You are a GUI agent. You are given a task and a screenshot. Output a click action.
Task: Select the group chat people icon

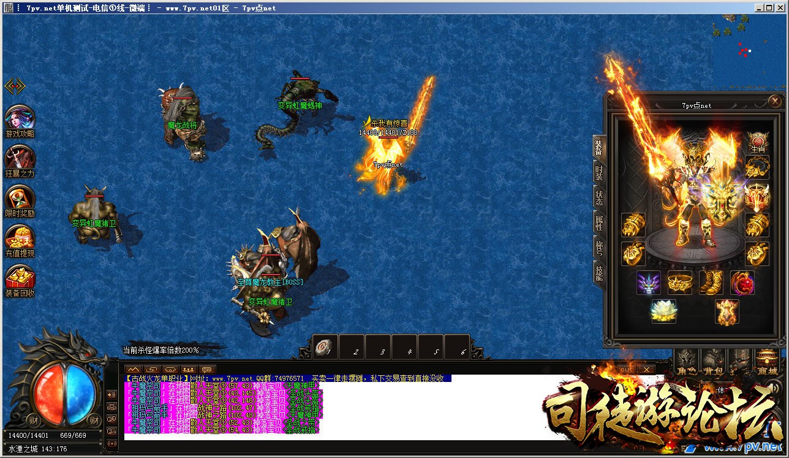click(189, 369)
